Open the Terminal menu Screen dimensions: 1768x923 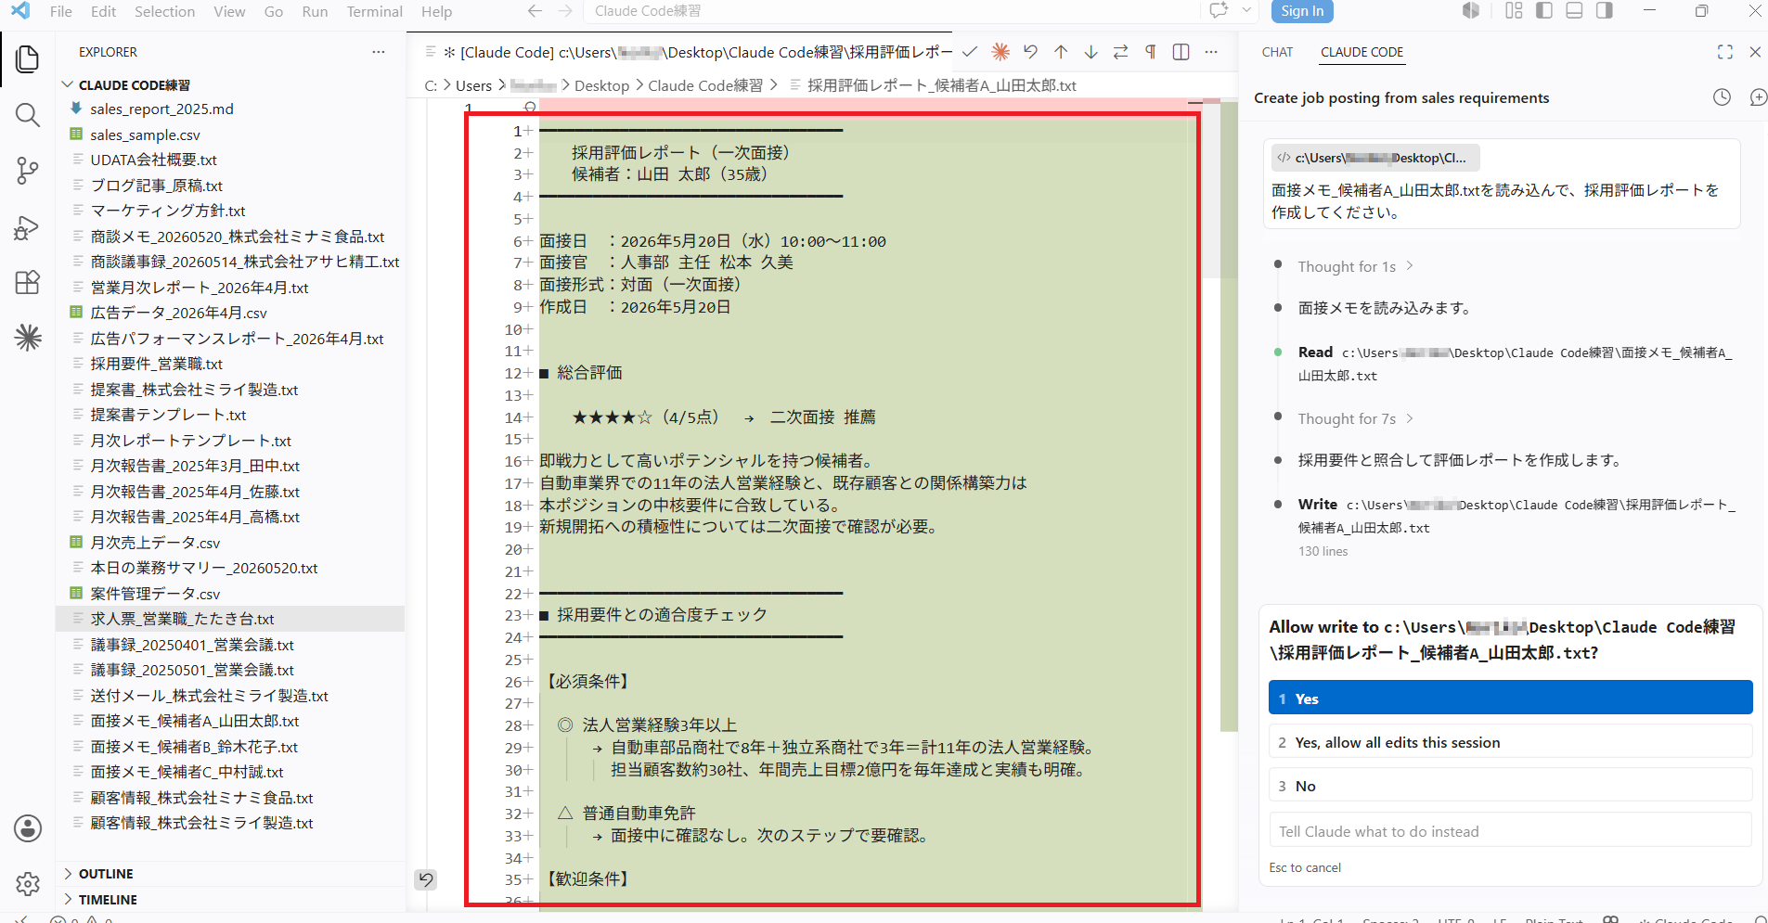[374, 11]
